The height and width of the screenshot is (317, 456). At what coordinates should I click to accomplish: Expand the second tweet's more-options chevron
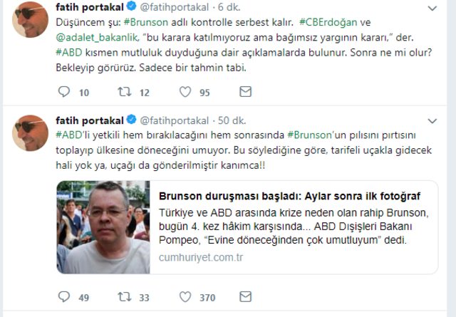432,121
